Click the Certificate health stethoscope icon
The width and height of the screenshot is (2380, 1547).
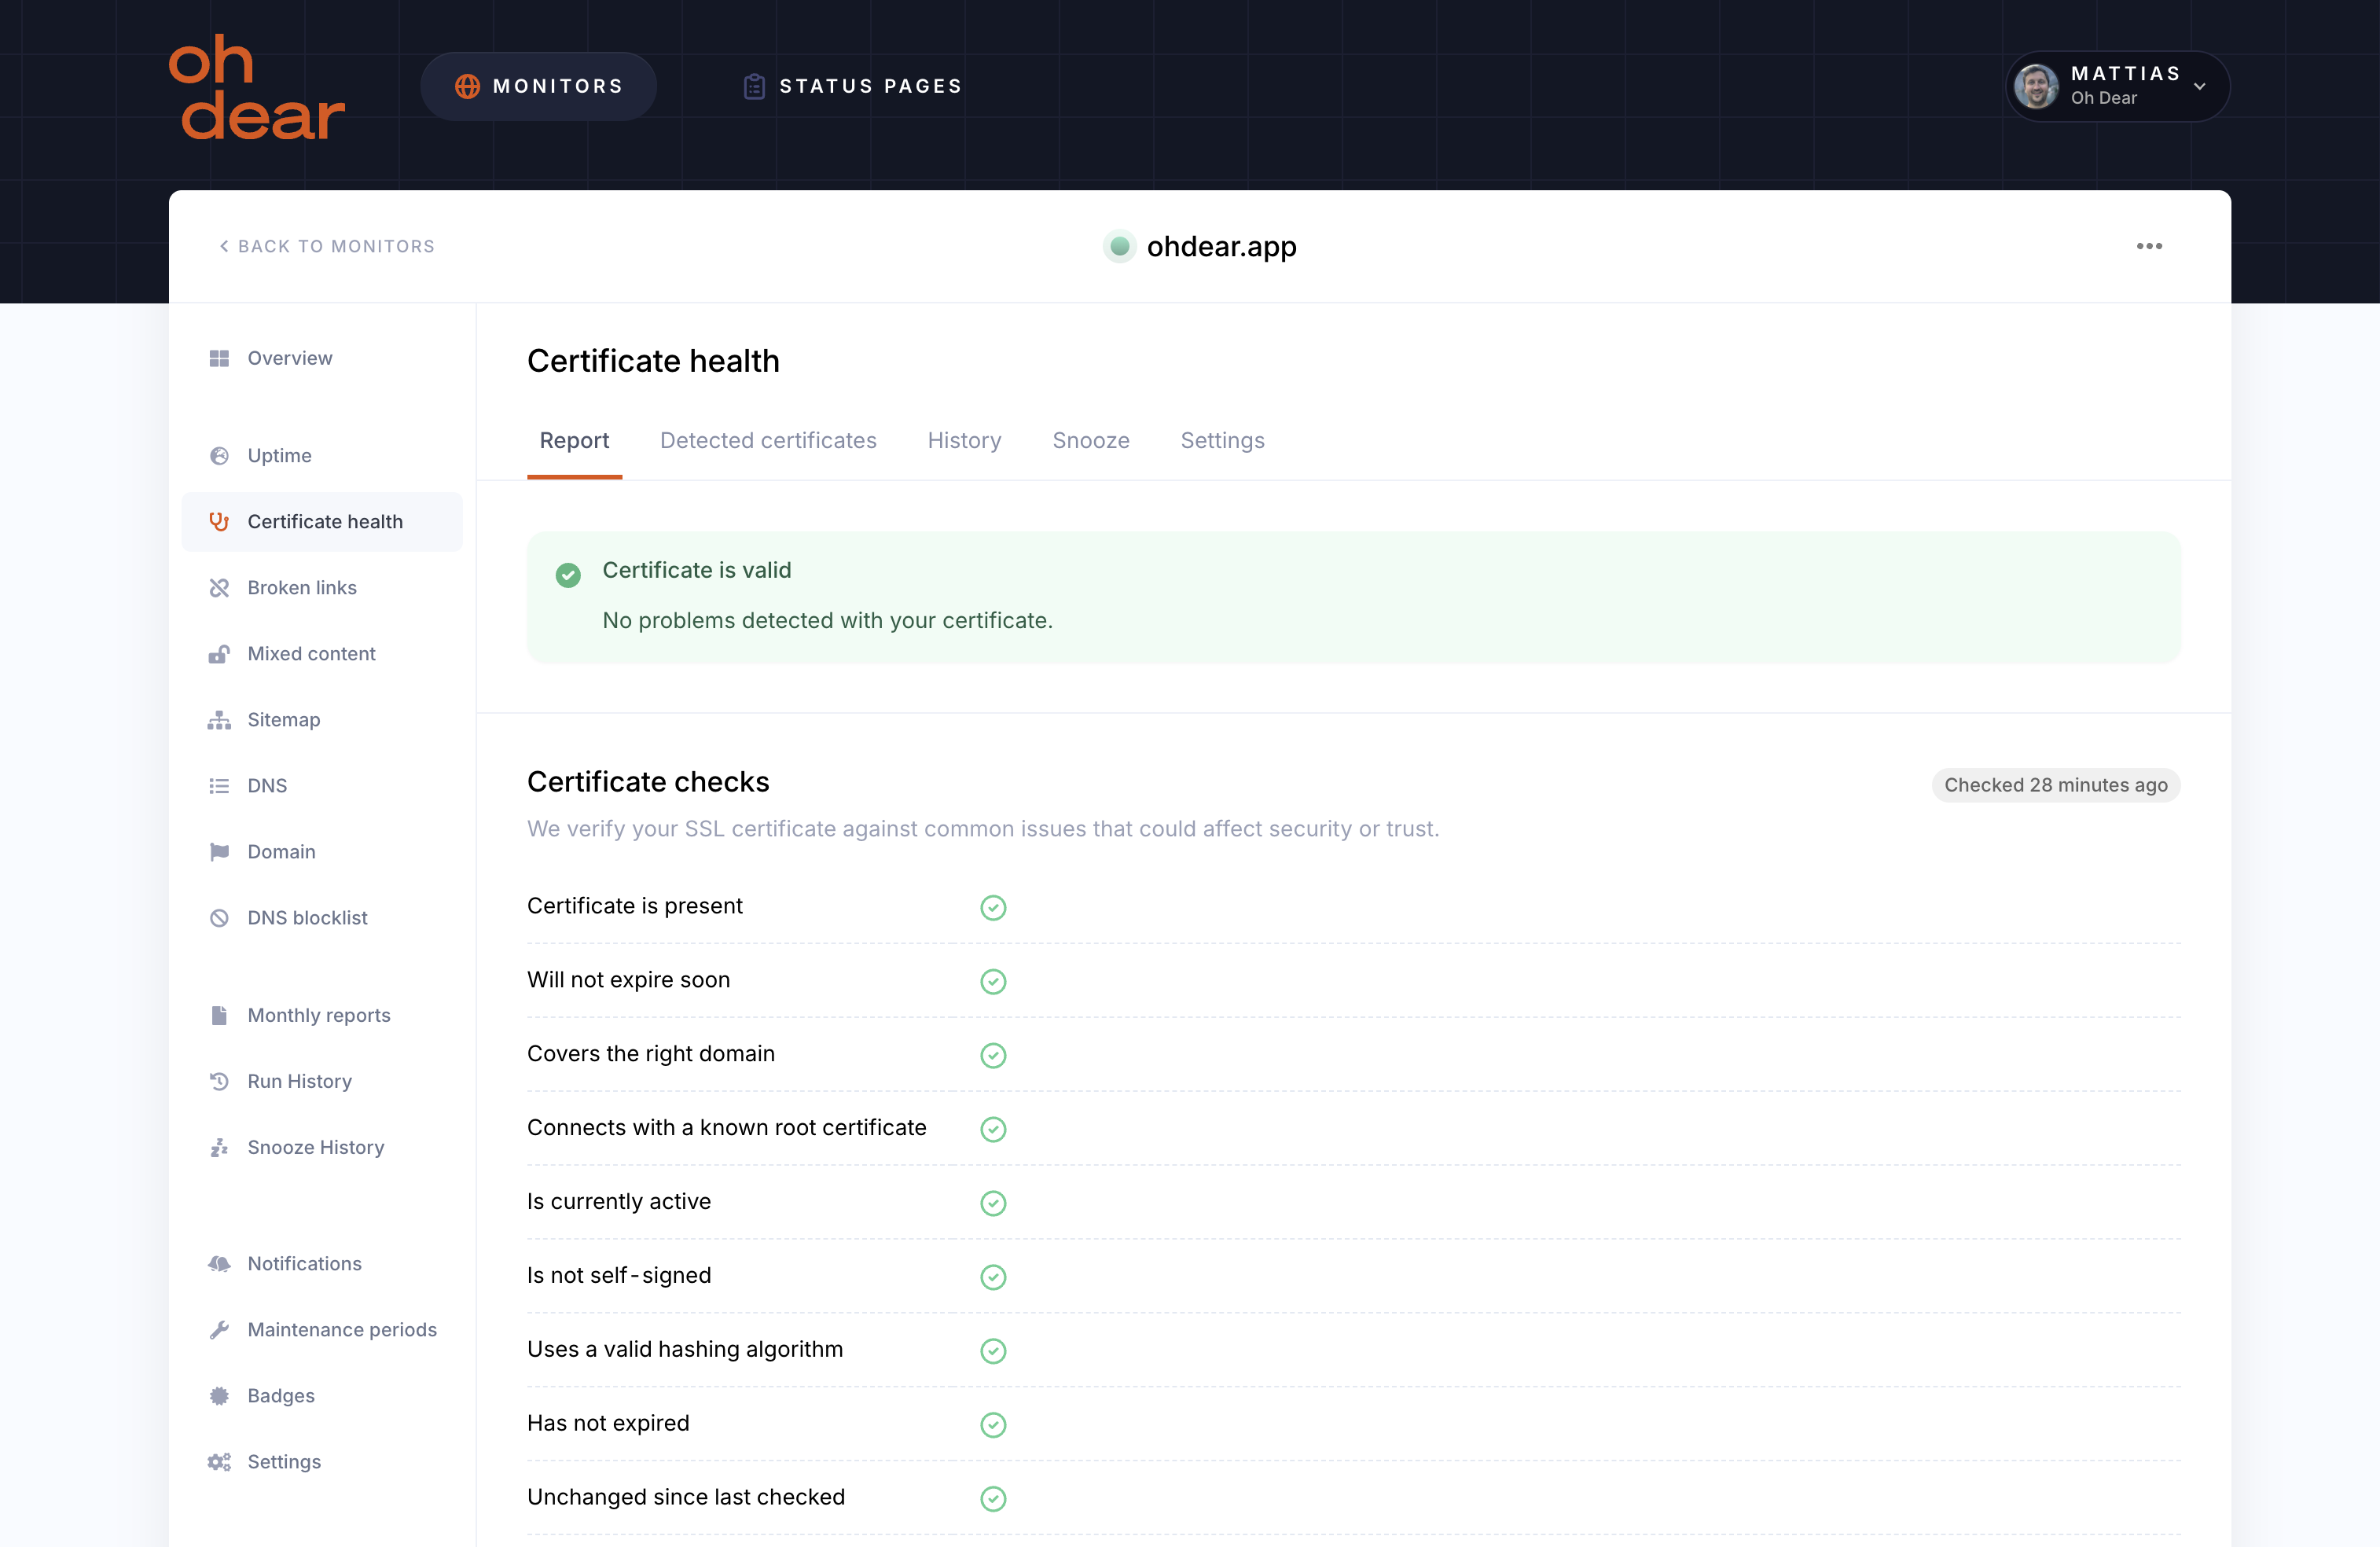click(x=219, y=522)
